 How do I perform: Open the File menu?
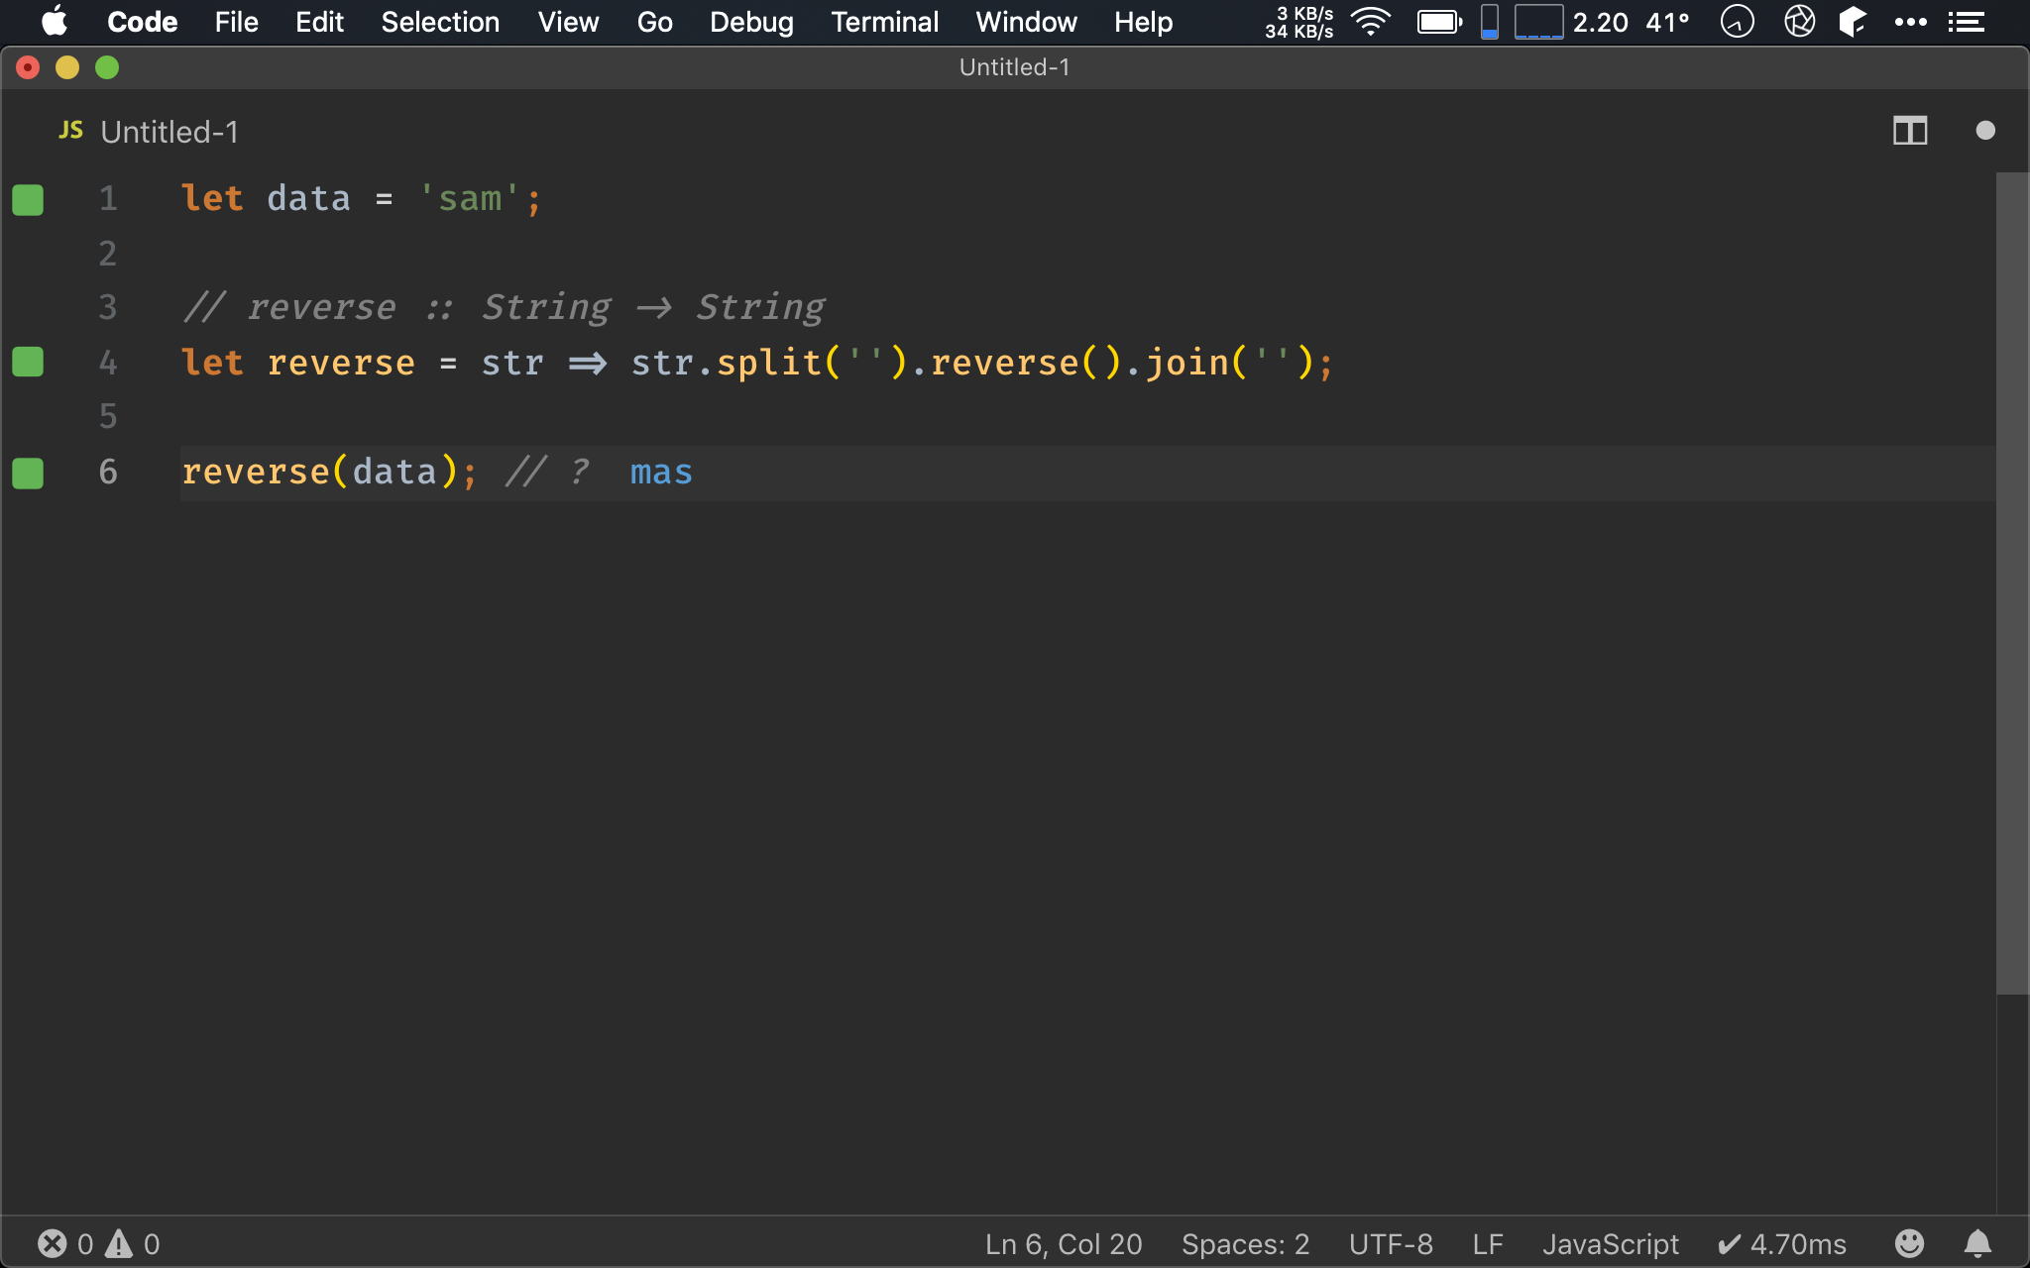click(236, 22)
